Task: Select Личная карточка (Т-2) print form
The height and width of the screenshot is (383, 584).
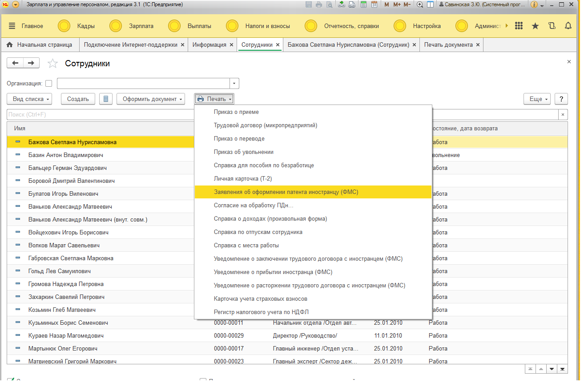Action: 313,179
